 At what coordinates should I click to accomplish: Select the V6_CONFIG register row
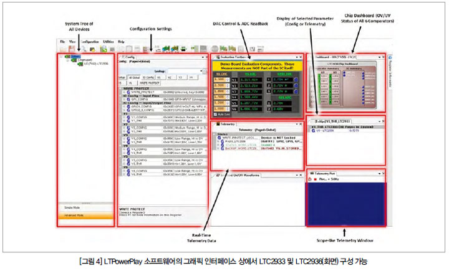(x=165, y=171)
